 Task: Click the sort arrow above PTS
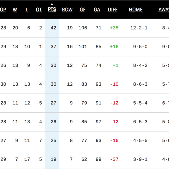click(x=52, y=4)
